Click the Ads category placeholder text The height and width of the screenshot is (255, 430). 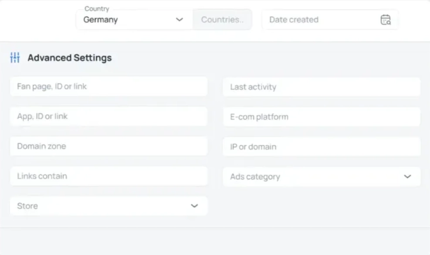pyautogui.click(x=255, y=177)
